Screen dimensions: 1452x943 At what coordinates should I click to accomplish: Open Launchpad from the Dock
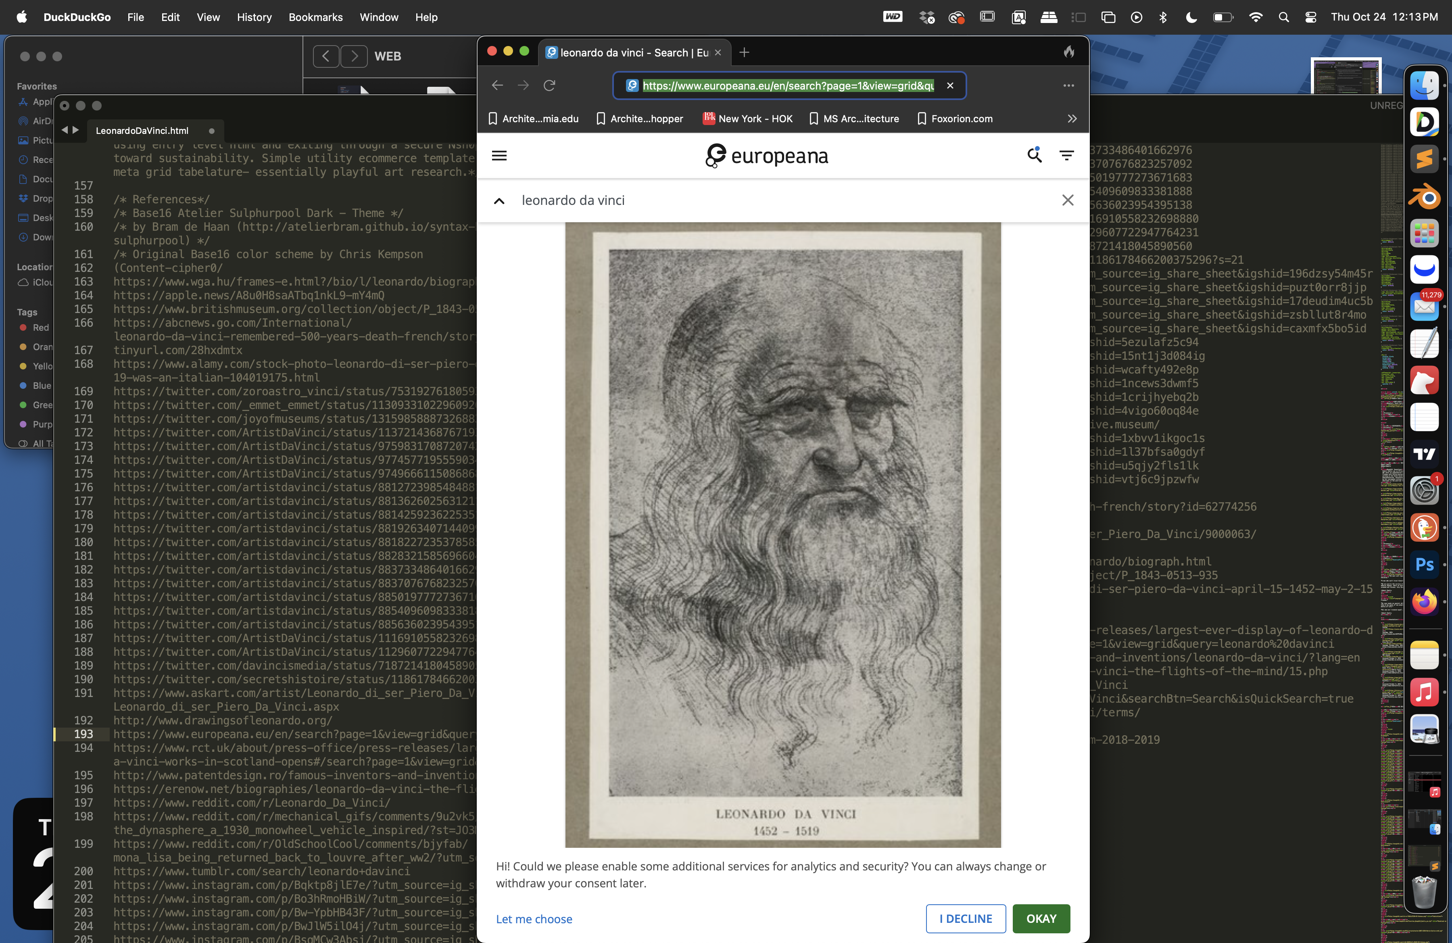(x=1424, y=233)
